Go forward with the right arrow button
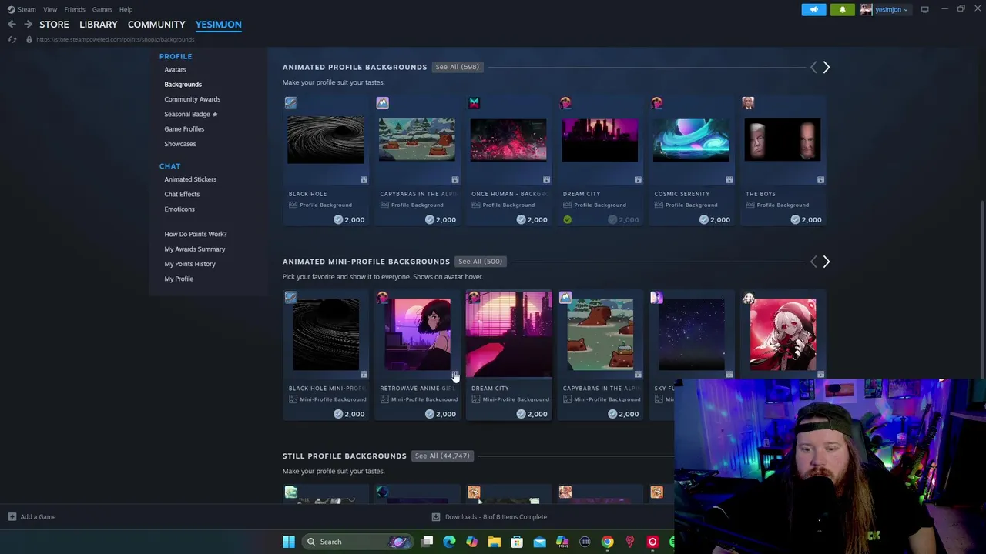Image resolution: width=986 pixels, height=554 pixels. pos(28,25)
